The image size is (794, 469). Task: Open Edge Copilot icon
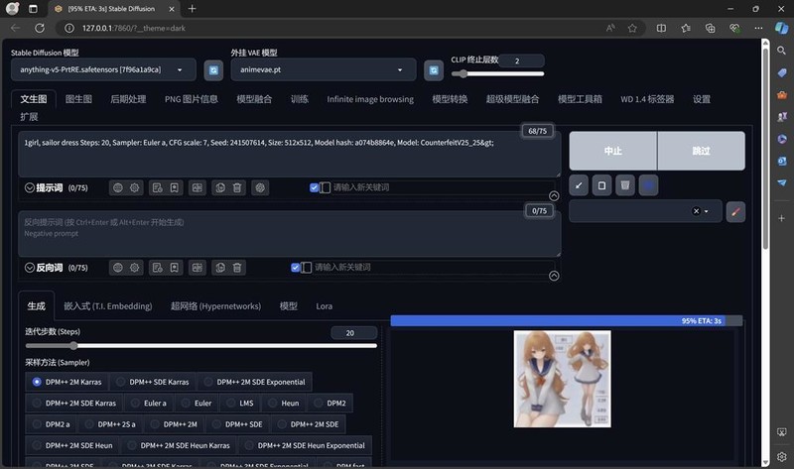(781, 28)
